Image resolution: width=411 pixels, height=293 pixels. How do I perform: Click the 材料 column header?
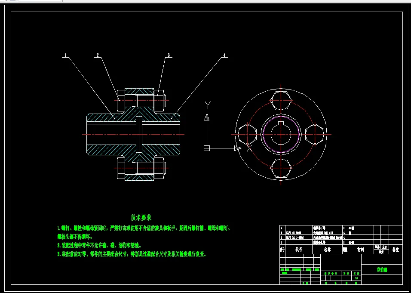361,250
